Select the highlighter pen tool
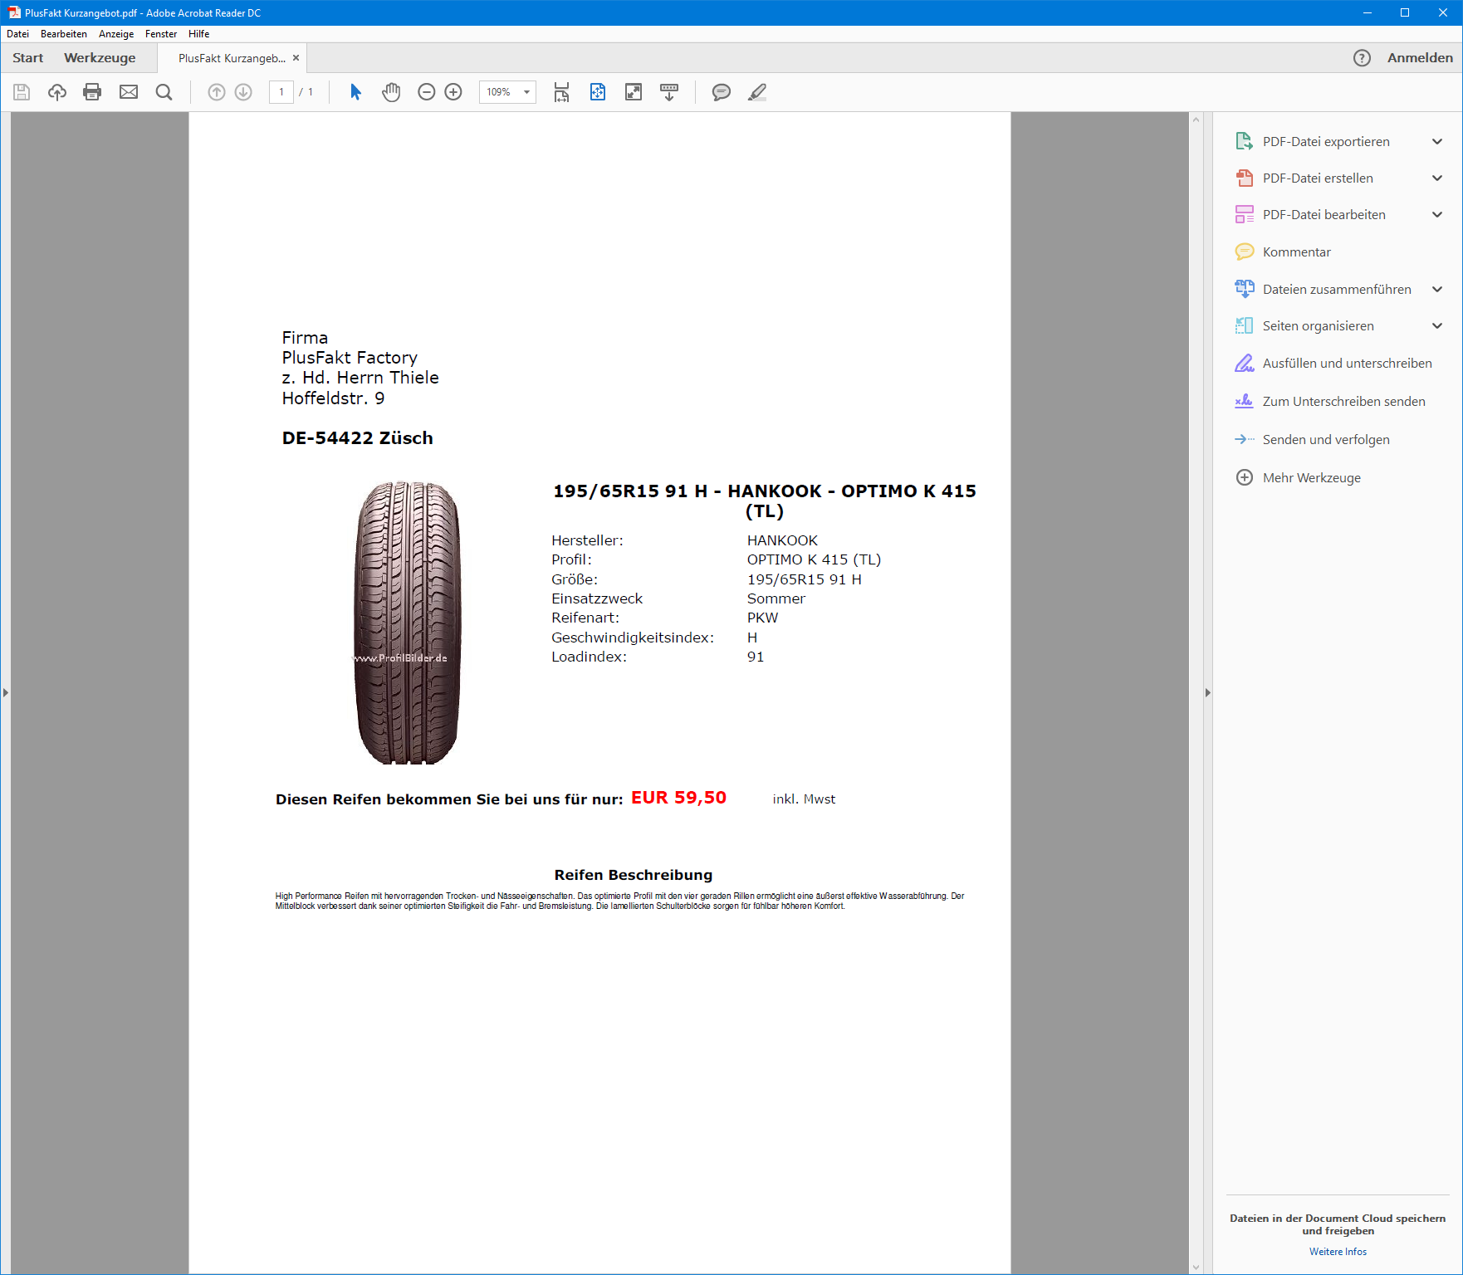Viewport: 1463px width, 1275px height. pyautogui.click(x=757, y=92)
